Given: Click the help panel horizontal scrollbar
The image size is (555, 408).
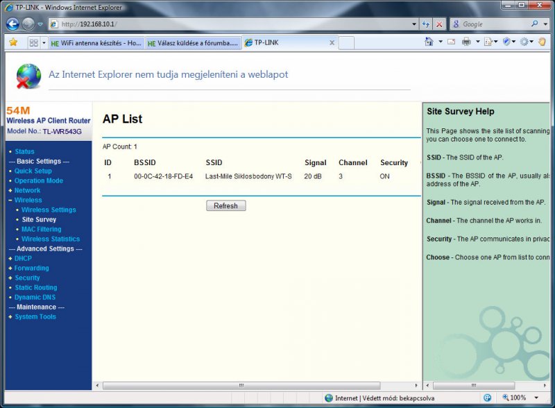Looking at the screenshot, I should 474,385.
